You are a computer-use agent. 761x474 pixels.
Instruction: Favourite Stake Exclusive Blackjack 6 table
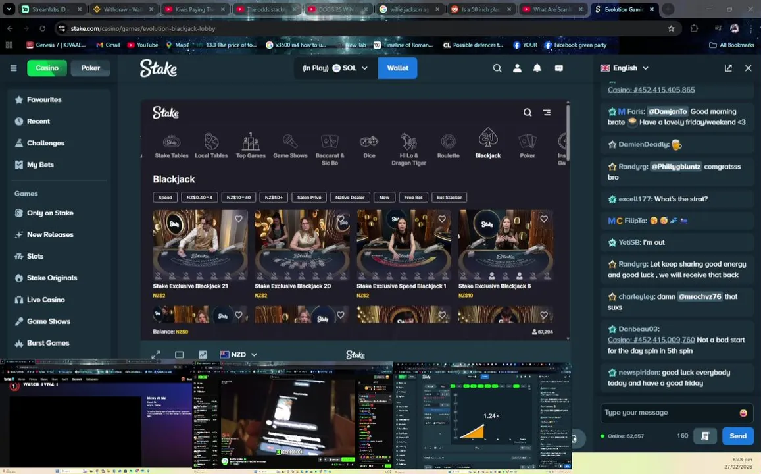point(543,219)
